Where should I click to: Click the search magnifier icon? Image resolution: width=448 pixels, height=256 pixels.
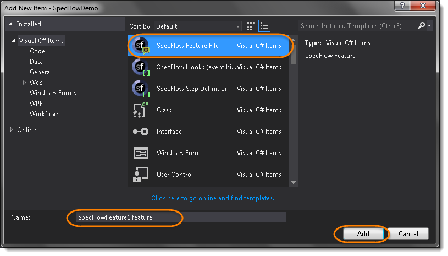pos(421,26)
